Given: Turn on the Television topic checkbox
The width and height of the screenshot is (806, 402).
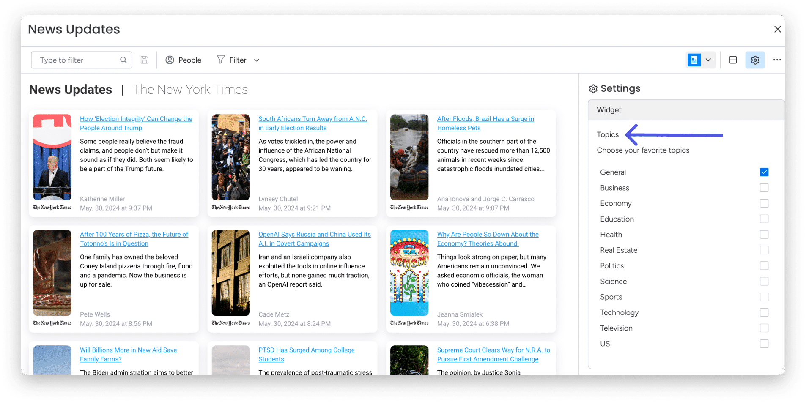Looking at the screenshot, I should click(x=764, y=328).
